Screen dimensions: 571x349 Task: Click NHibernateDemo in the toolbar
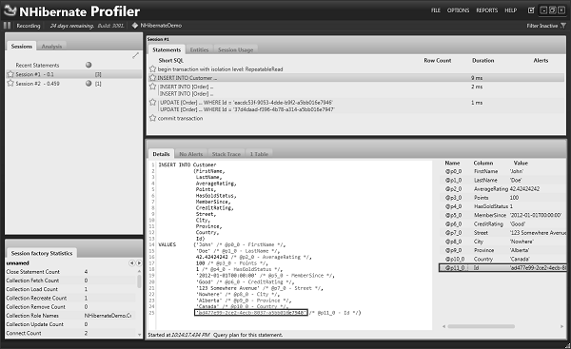pos(161,26)
